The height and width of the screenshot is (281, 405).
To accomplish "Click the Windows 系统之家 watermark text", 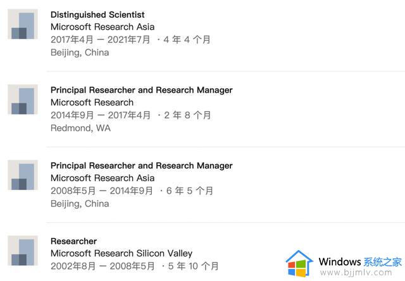I will pyautogui.click(x=360, y=262).
